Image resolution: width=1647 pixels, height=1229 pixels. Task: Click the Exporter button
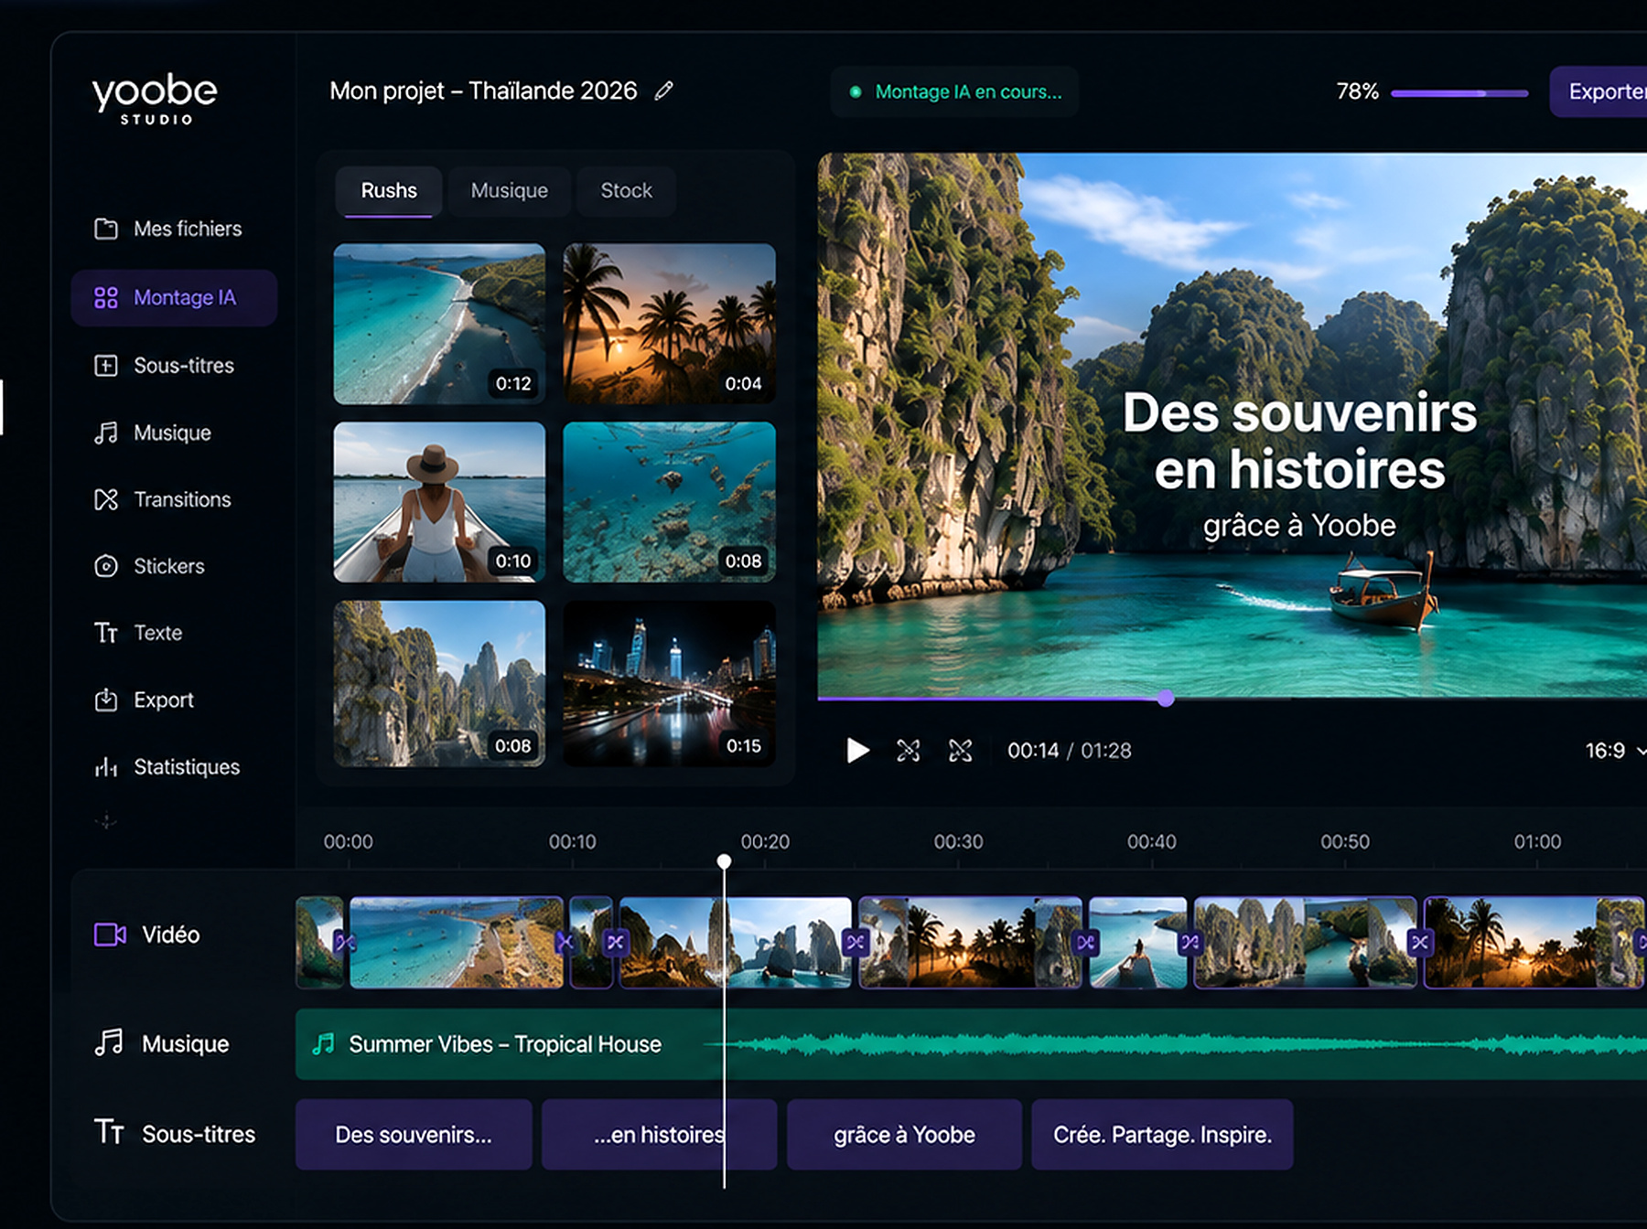pos(1599,91)
